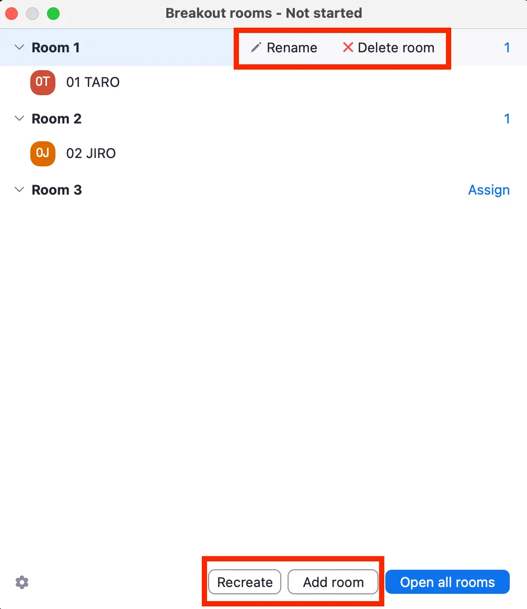The width and height of the screenshot is (527, 609).
Task: Select participant 02 JIRO
Action: pyautogui.click(x=91, y=153)
